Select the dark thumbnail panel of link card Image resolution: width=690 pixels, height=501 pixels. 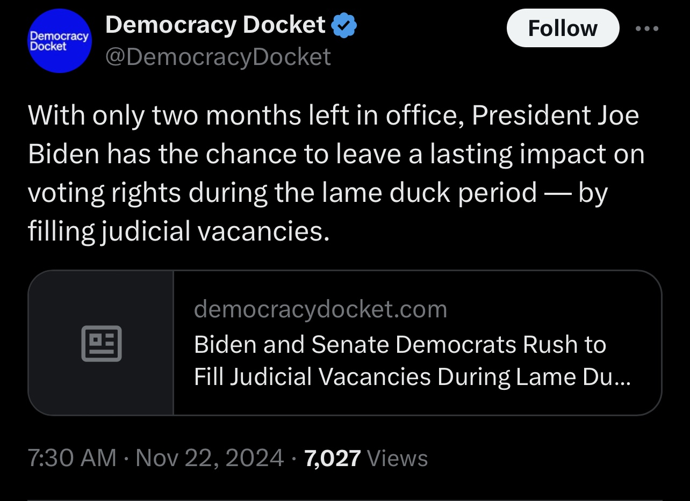click(100, 343)
